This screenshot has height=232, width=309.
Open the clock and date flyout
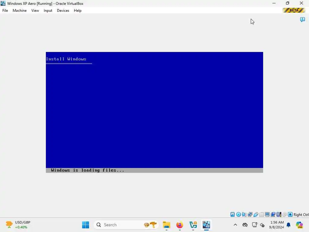[277, 225]
